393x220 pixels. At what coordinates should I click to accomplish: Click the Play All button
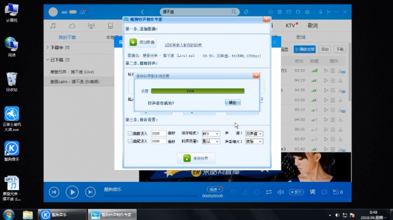(x=305, y=49)
